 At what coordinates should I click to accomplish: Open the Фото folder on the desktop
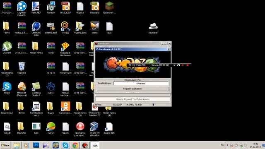7,28
